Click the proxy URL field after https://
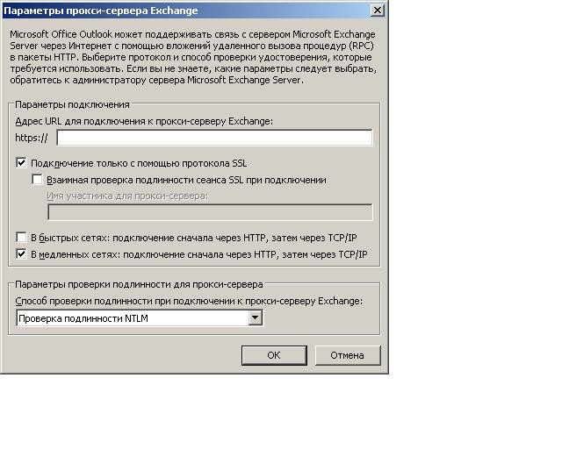This screenshot has height=449, width=562. pyautogui.click(x=214, y=138)
